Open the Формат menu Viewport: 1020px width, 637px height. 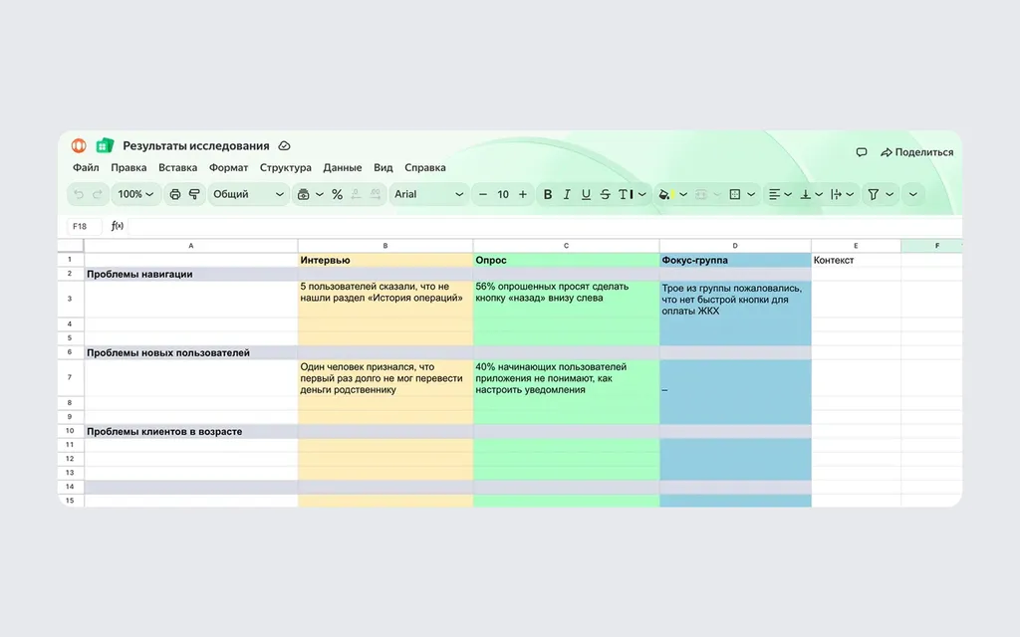(x=228, y=167)
